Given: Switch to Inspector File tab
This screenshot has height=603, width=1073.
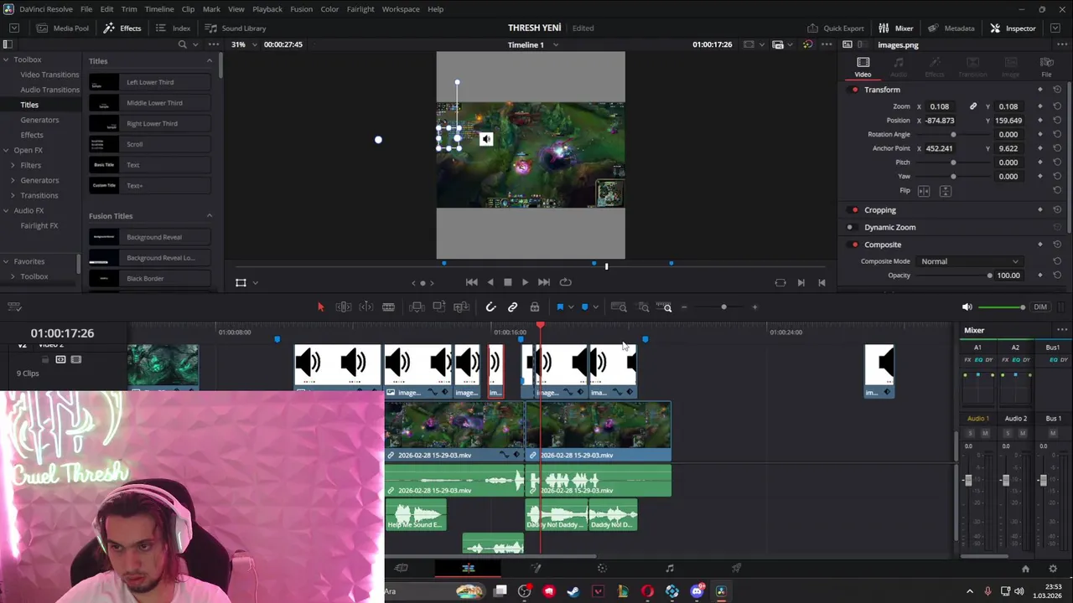Looking at the screenshot, I should (x=1046, y=67).
